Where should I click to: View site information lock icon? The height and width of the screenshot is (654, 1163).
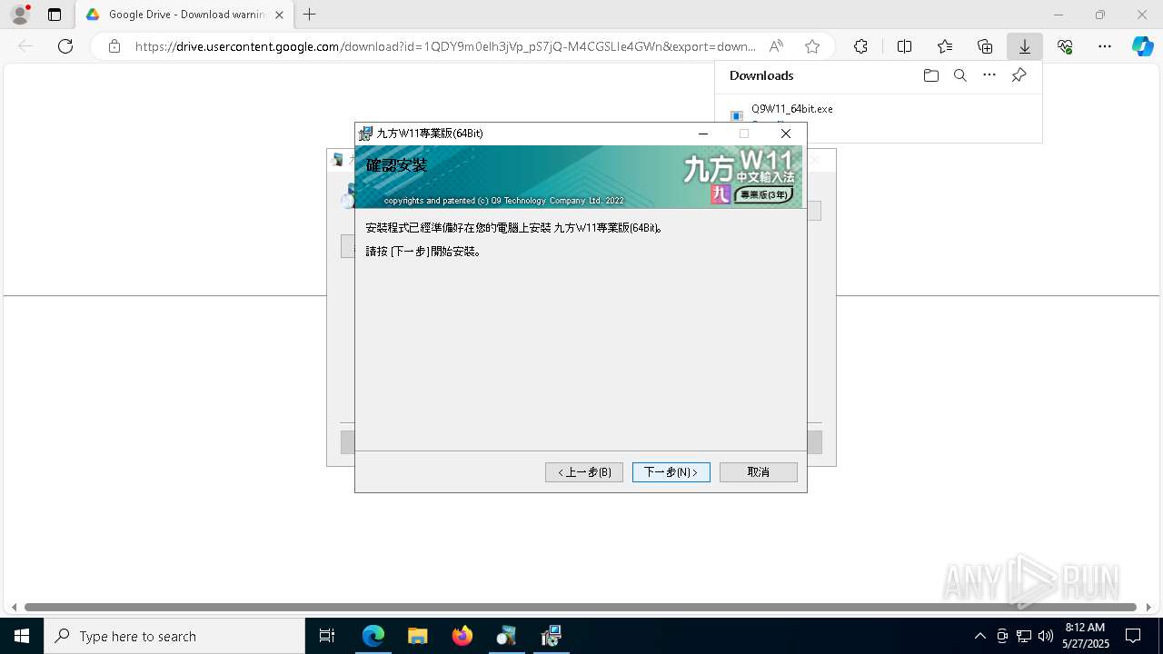(114, 46)
